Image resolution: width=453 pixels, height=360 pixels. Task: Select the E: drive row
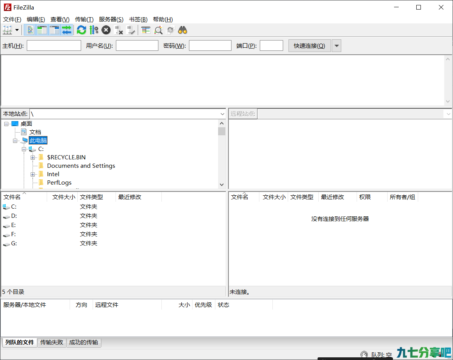(x=113, y=225)
